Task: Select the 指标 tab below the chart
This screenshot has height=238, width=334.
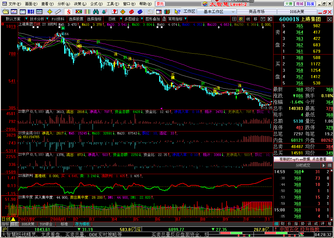Action: tap(5, 224)
